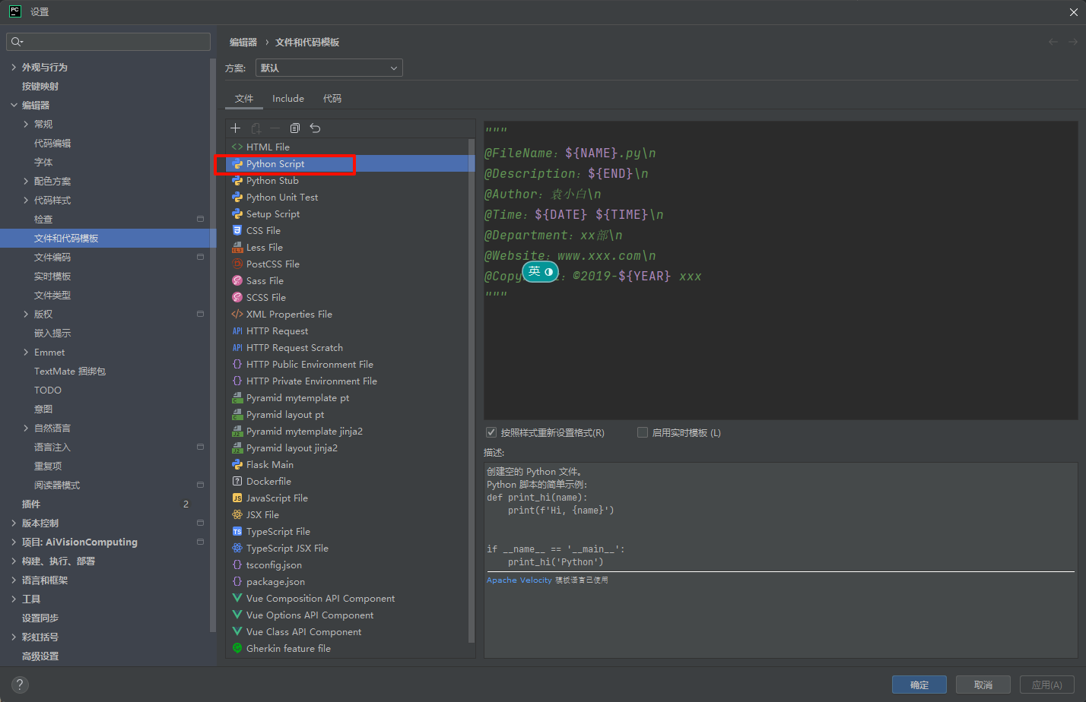Screen dimensions: 1086x702
Task: Collapse the 编辑器 settings node
Action: tap(14, 106)
